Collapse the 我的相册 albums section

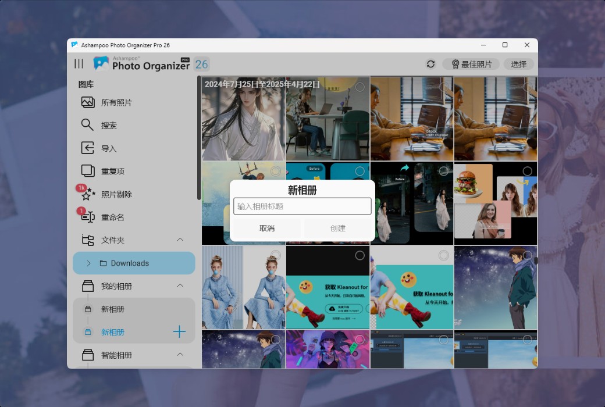[x=180, y=285]
